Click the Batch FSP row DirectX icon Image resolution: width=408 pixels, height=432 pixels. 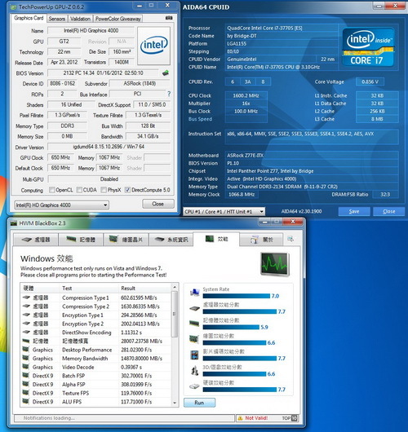click(x=25, y=376)
